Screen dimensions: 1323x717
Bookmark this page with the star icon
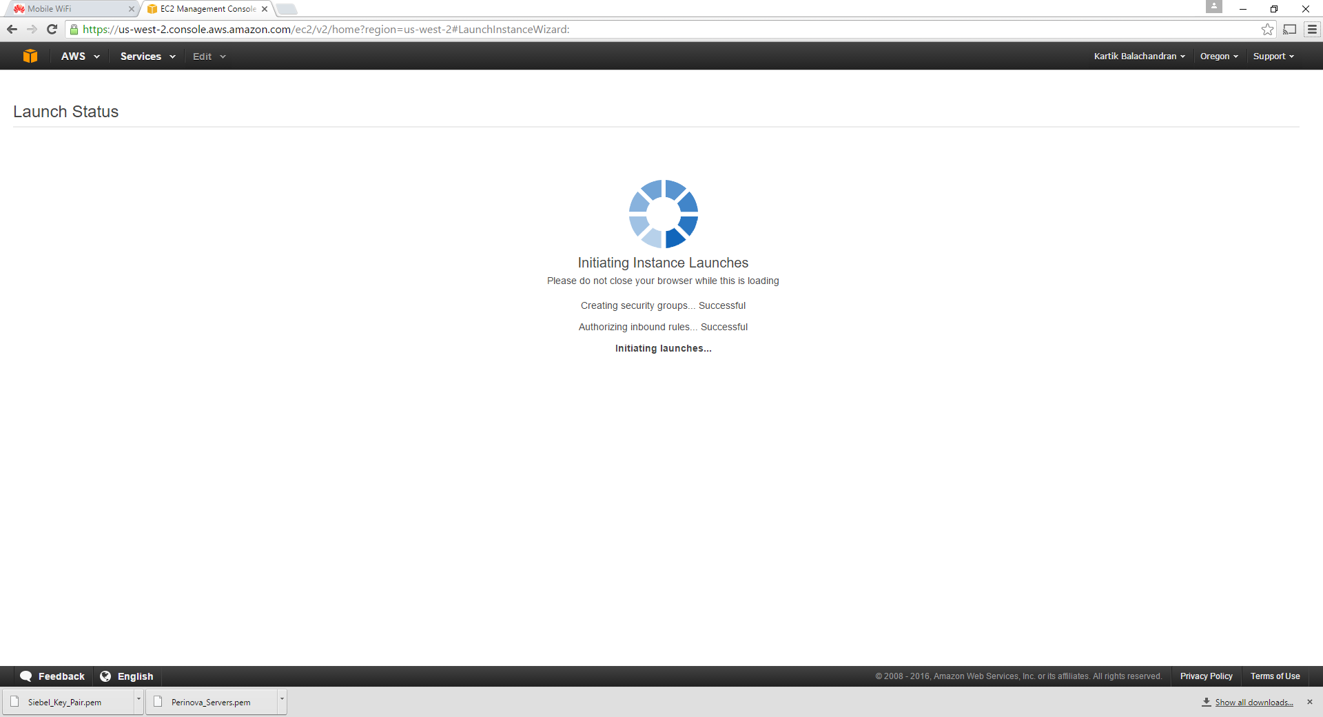point(1267,29)
